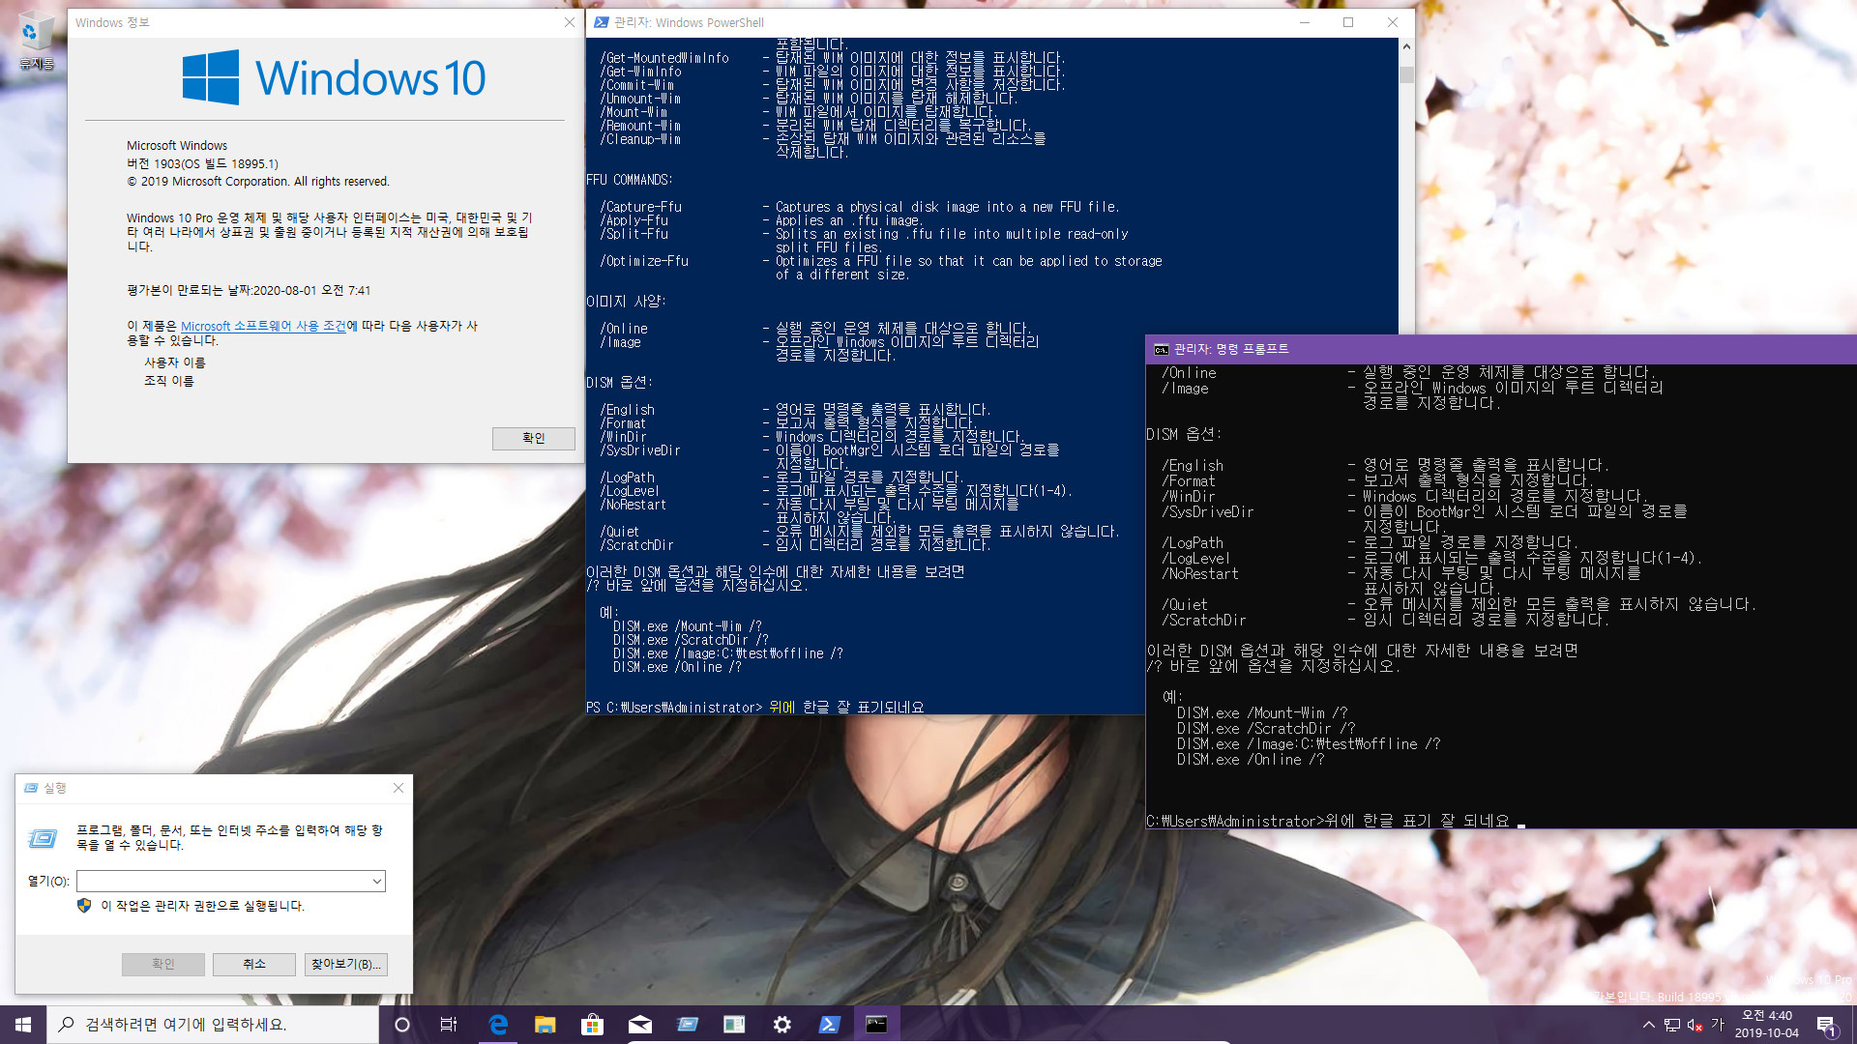1857x1044 pixels.
Task: Open the Mail app from the taskbar
Action: pyautogui.click(x=639, y=1025)
